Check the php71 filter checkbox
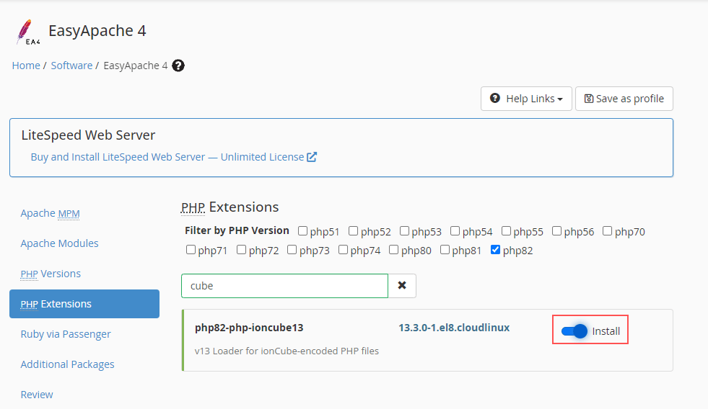The width and height of the screenshot is (708, 409). 191,250
